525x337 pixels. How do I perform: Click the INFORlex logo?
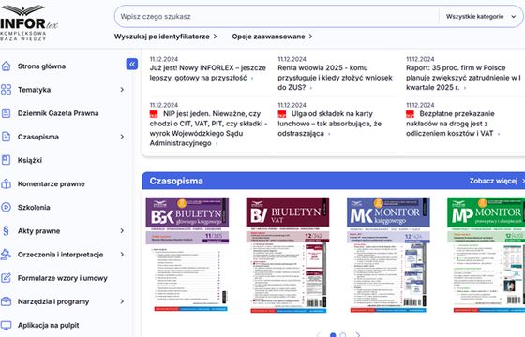(x=29, y=22)
